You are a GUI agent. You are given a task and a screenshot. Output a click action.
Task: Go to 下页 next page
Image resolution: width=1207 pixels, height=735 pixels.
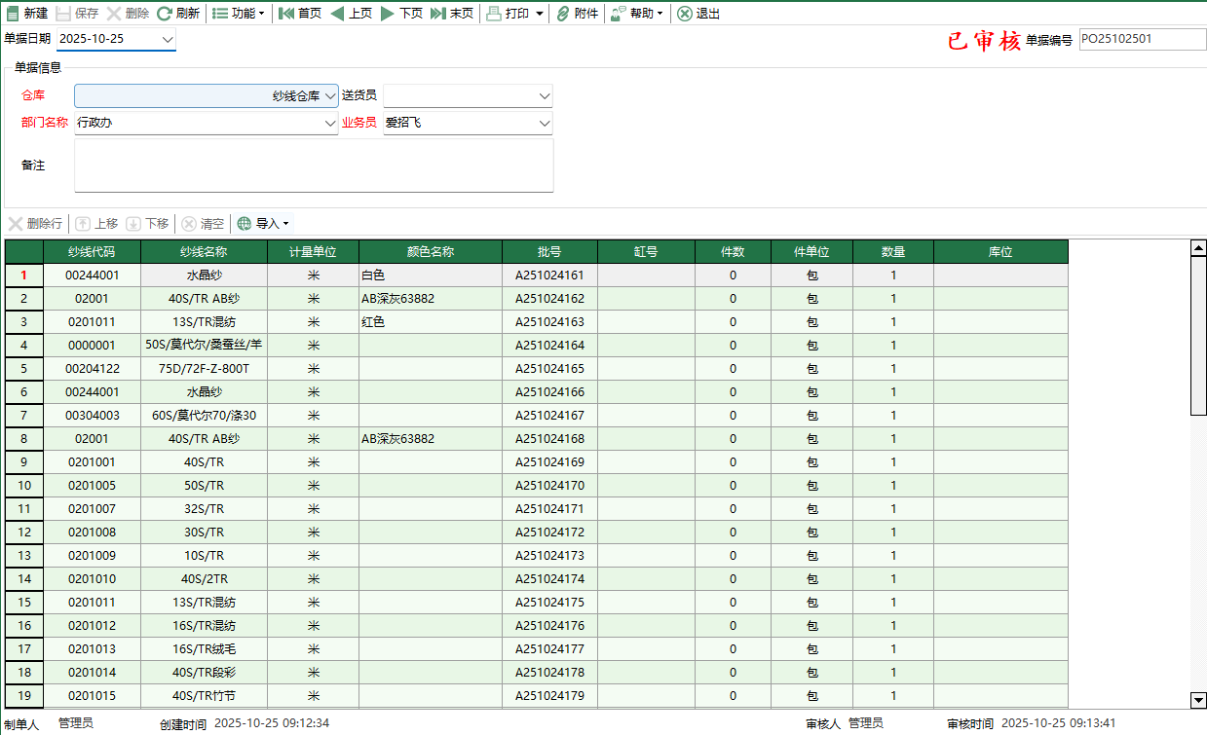pos(388,14)
